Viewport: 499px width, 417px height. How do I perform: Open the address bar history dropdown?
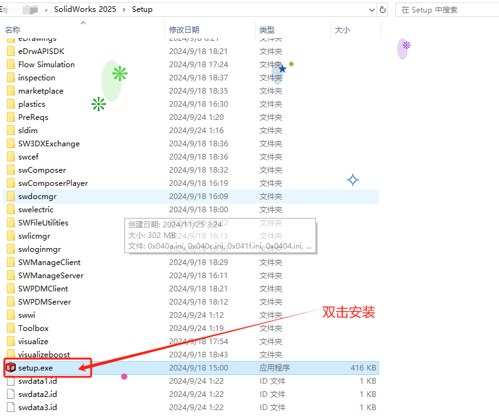371,10
